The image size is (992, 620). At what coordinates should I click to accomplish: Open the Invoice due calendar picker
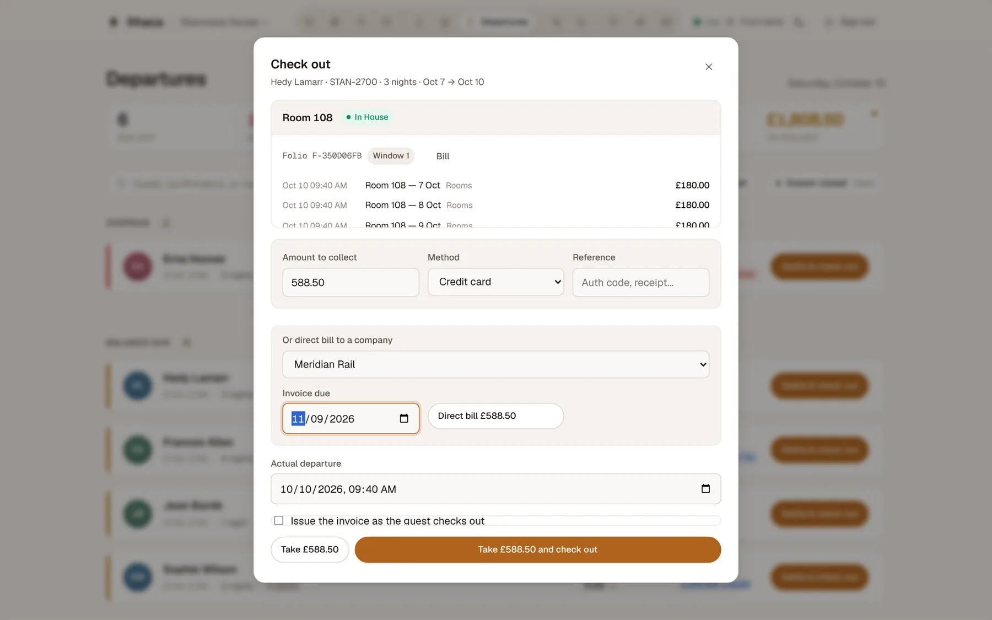click(404, 419)
